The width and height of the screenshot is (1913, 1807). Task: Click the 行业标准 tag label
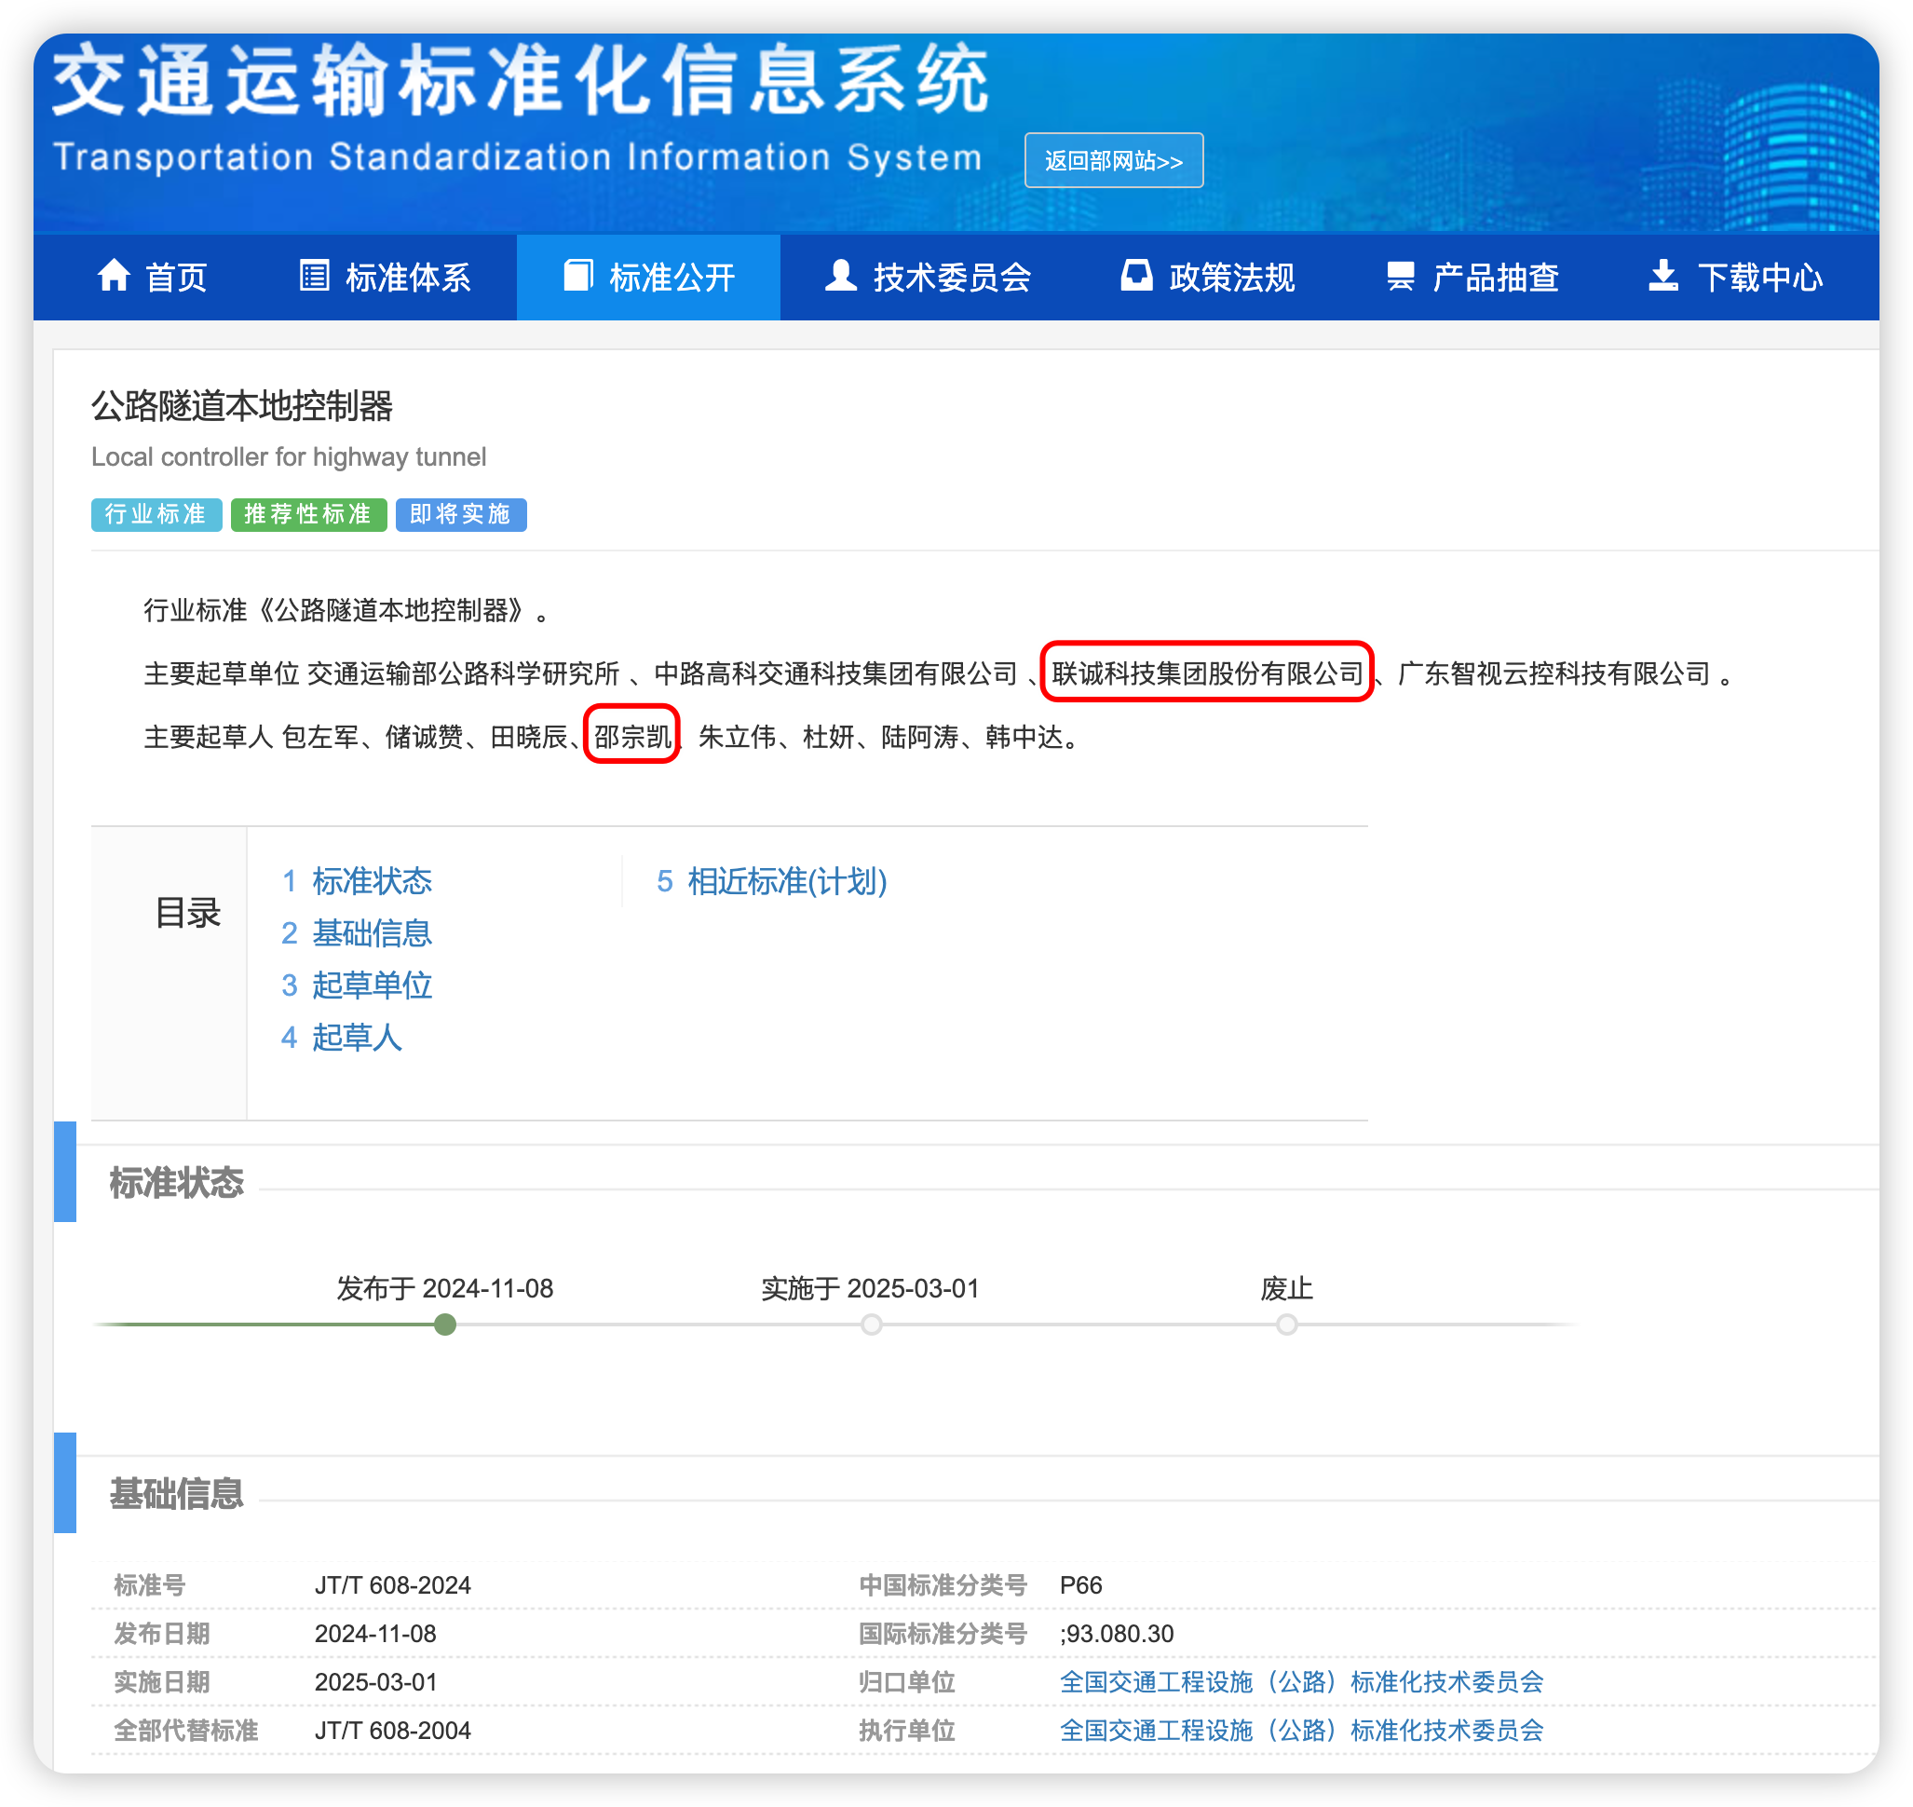(x=156, y=515)
